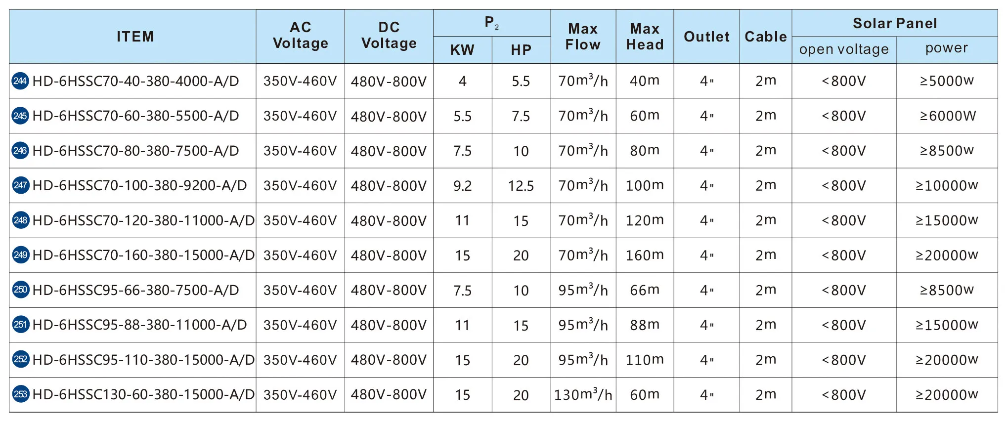
Task: Click the blue 245 number badge
Action: (x=20, y=116)
